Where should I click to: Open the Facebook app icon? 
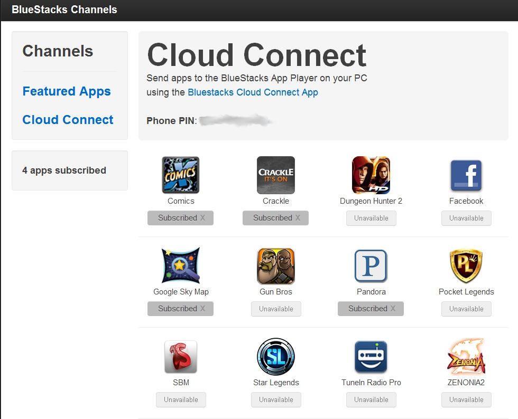pyautogui.click(x=466, y=175)
